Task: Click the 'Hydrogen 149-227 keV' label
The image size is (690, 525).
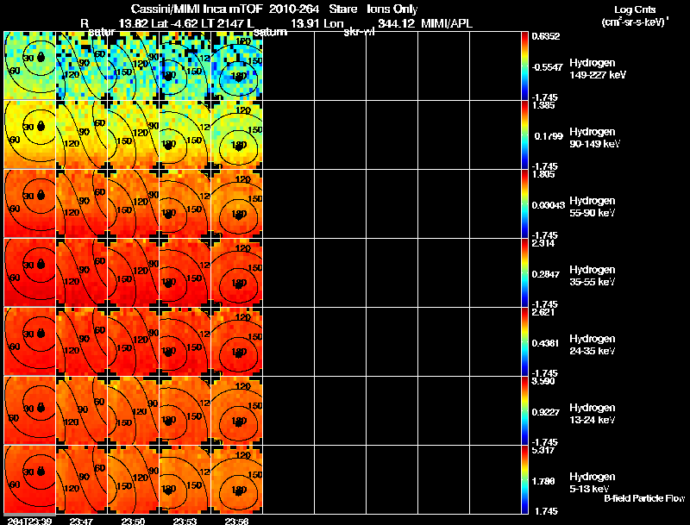Action: (598, 69)
